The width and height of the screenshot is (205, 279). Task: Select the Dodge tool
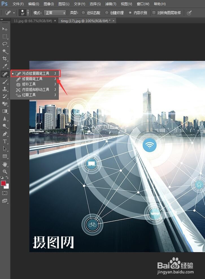pyautogui.click(x=5, y=126)
